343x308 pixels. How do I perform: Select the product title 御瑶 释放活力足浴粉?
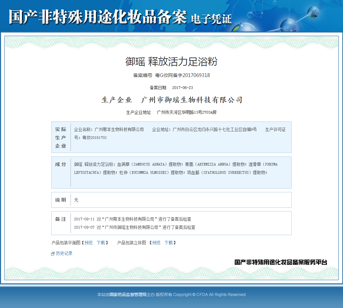click(x=171, y=62)
